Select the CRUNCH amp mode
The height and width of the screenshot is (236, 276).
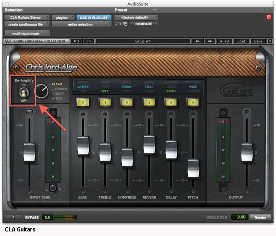61,89
